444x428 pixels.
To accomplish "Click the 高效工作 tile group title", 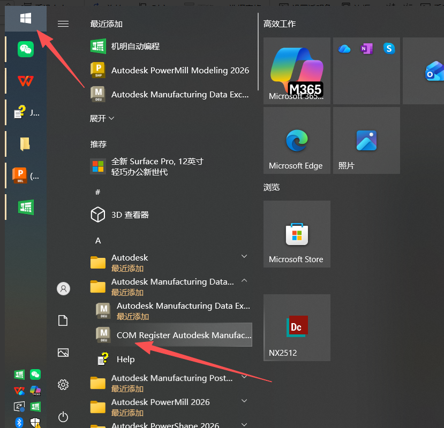I will (x=280, y=24).
